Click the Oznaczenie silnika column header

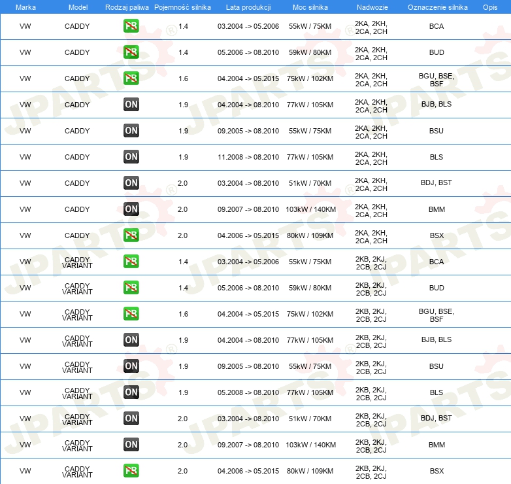point(437,7)
